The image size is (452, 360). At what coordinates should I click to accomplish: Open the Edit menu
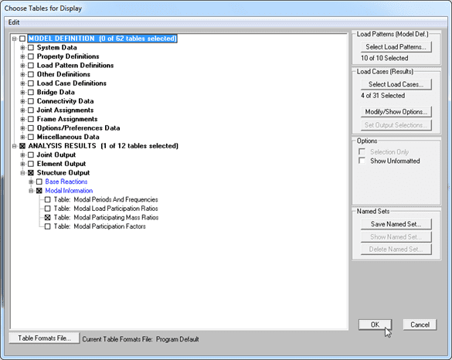click(x=14, y=22)
